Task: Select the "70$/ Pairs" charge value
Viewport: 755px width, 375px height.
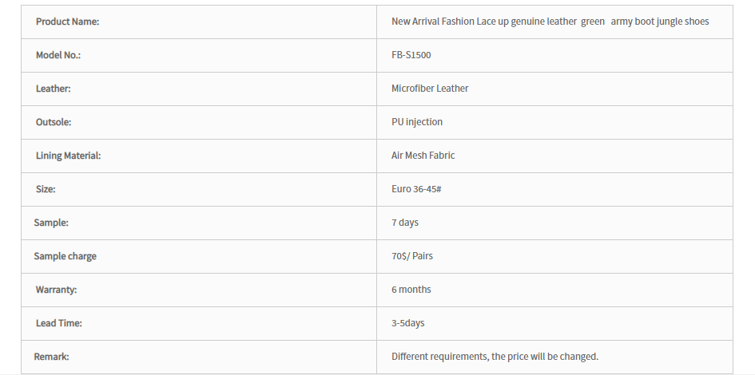Action: coord(412,256)
